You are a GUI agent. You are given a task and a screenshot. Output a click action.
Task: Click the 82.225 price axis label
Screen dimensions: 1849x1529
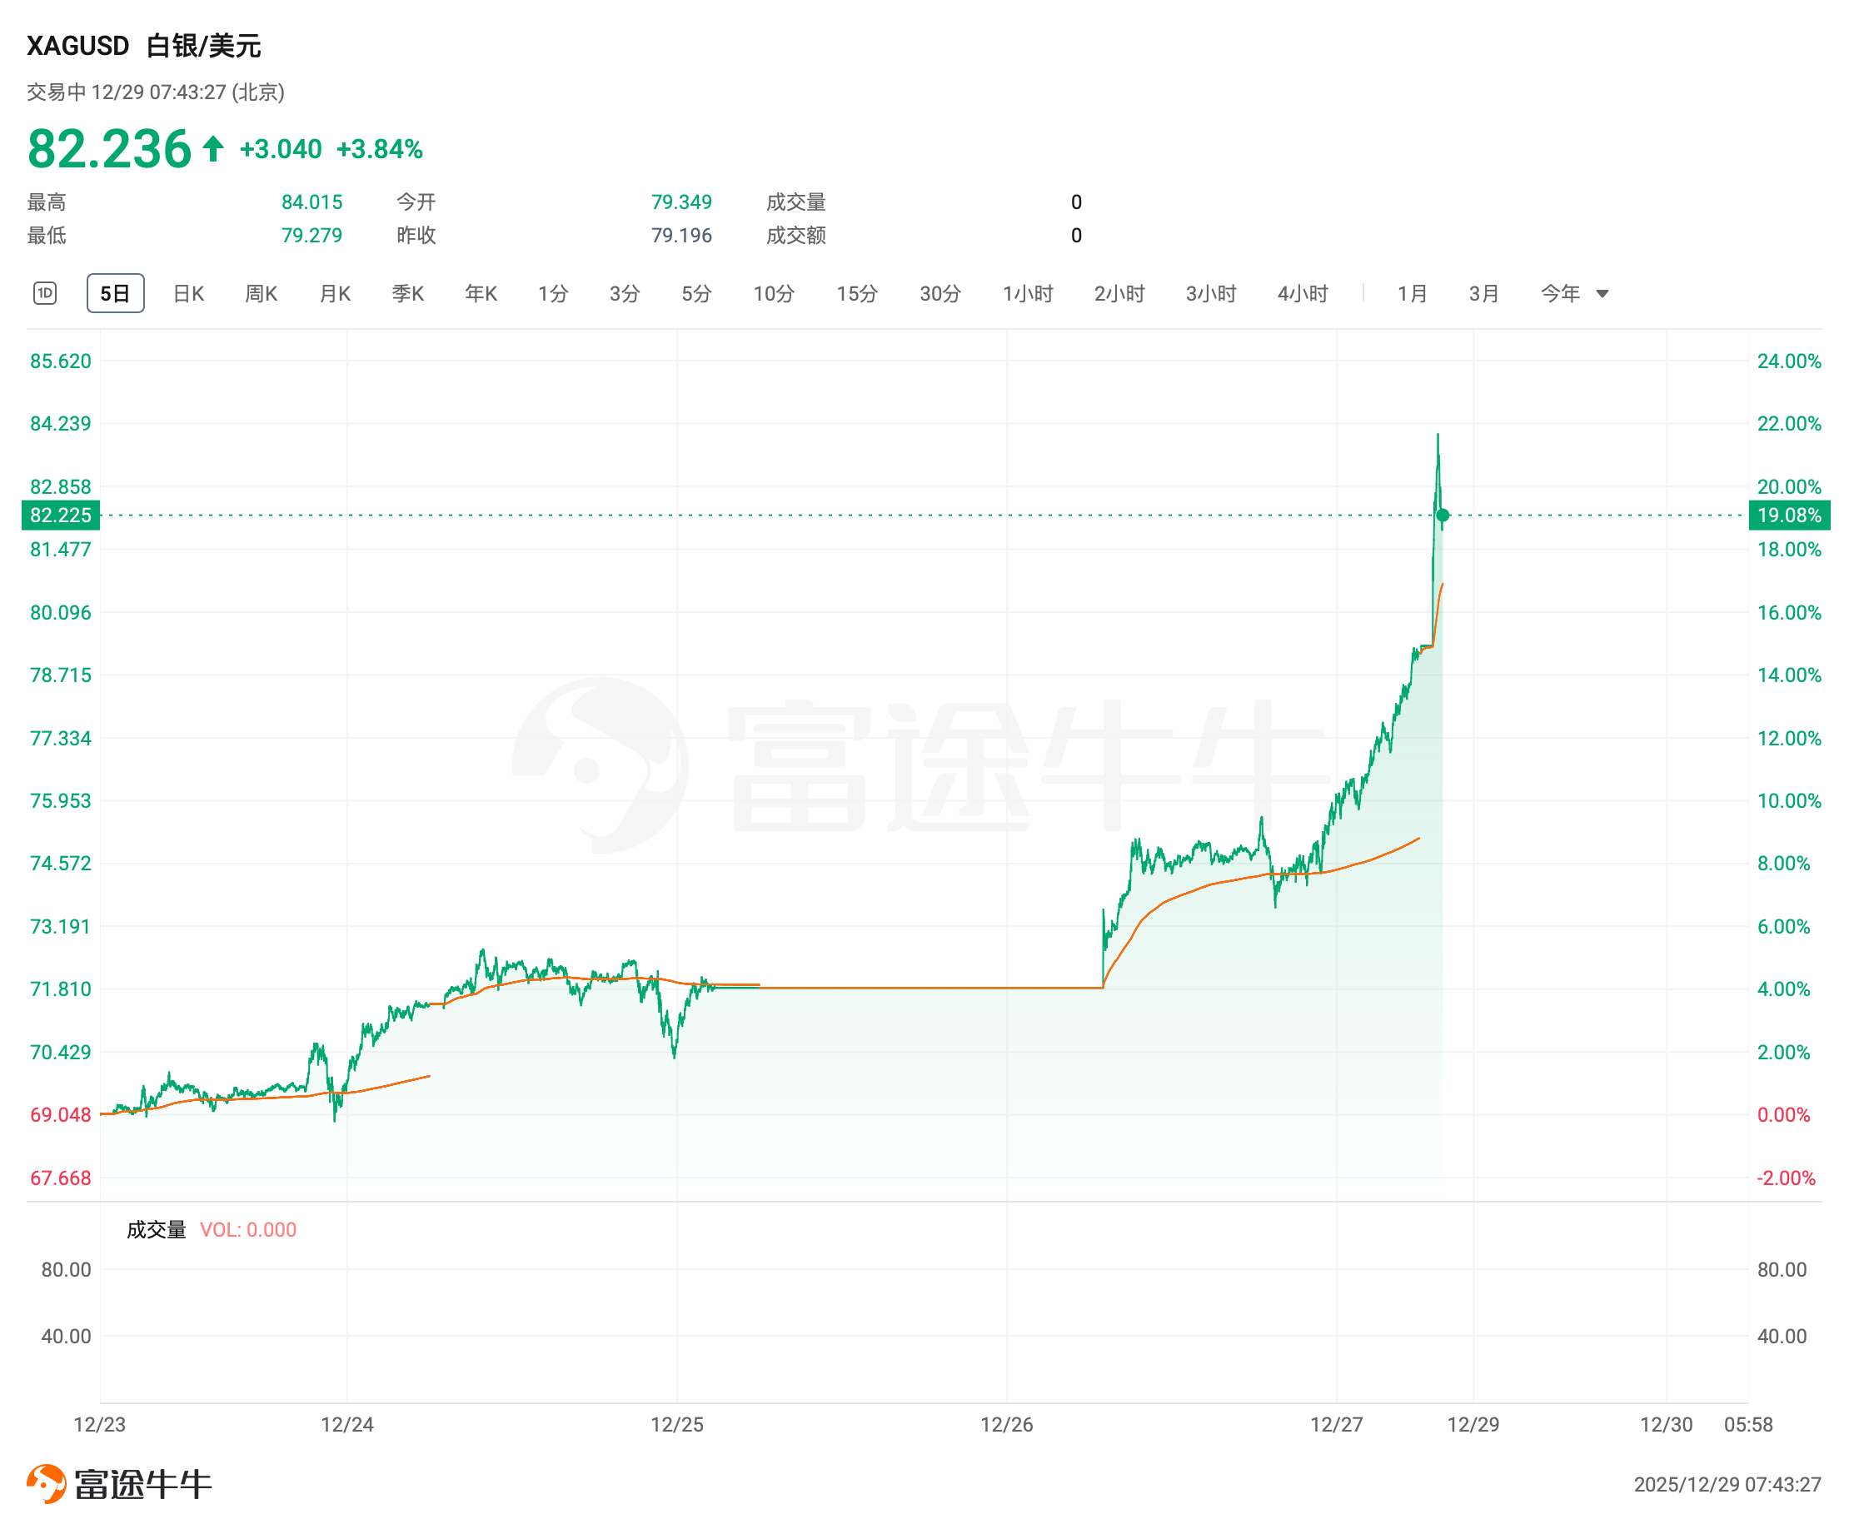coord(60,515)
